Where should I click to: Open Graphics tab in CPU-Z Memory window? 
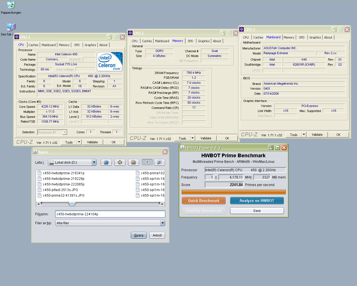204,41
